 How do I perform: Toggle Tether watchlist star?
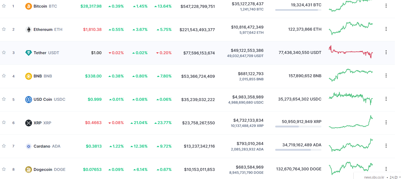tap(4, 52)
